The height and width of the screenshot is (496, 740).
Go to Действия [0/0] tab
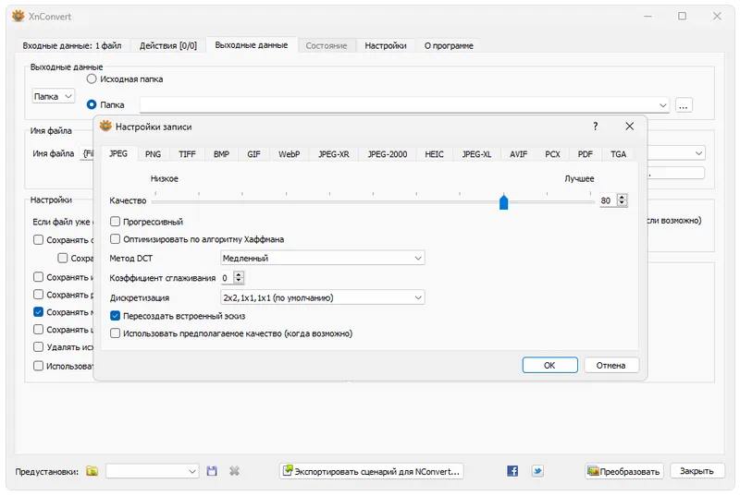pos(168,45)
